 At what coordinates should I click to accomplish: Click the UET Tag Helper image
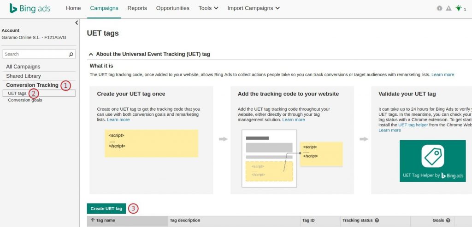click(x=432, y=161)
